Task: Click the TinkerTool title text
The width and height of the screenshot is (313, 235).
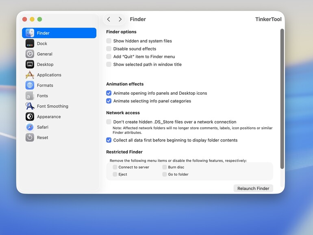Action: [268, 19]
